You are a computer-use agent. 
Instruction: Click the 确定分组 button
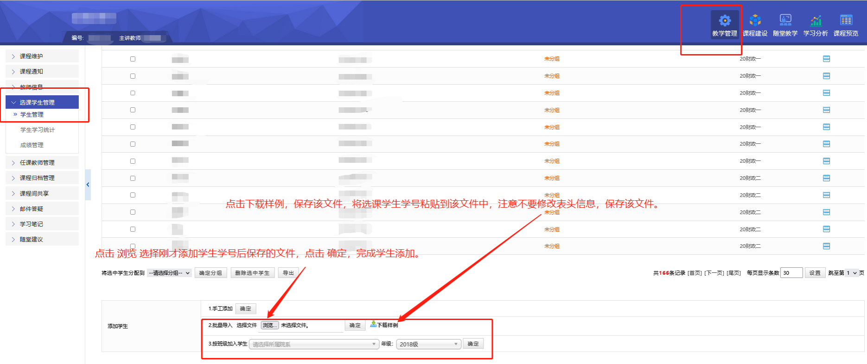210,273
